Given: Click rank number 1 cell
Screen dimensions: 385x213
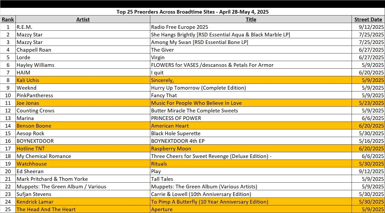Looking at the screenshot, I should tap(8, 27).
